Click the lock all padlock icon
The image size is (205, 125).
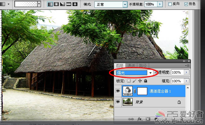(145, 81)
